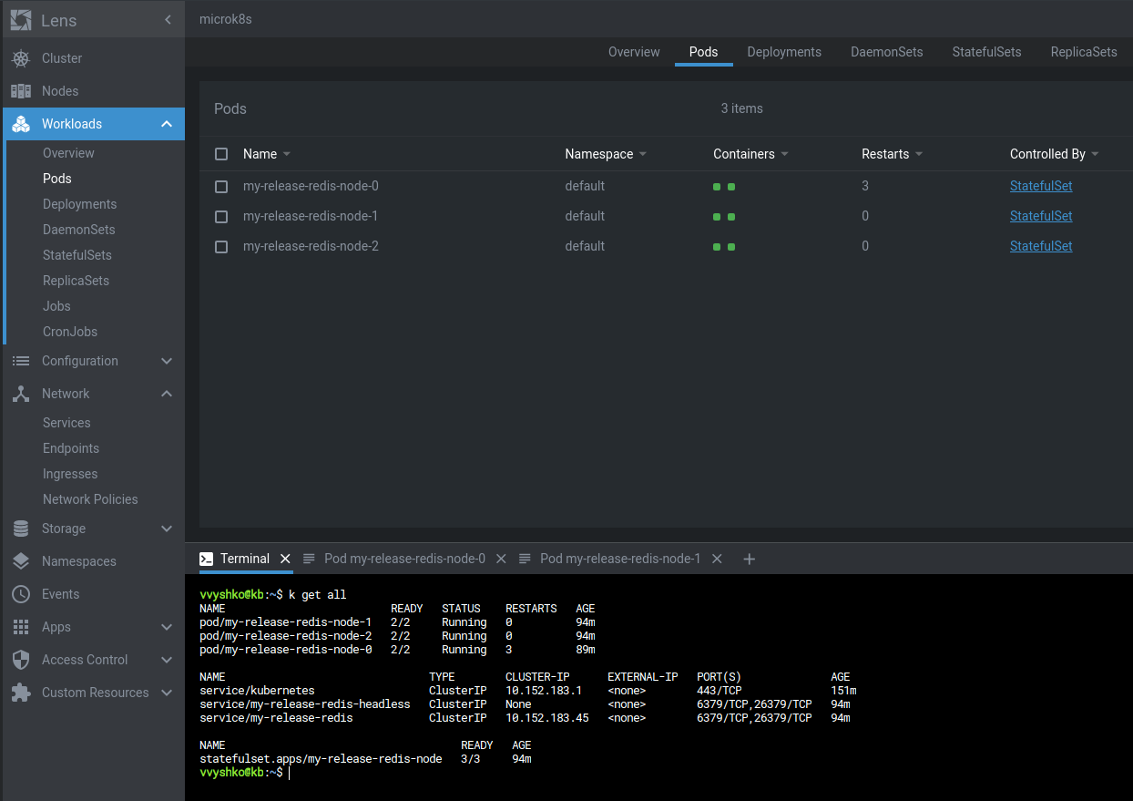Open Deployments in the sidebar
The width and height of the screenshot is (1133, 801).
(79, 204)
